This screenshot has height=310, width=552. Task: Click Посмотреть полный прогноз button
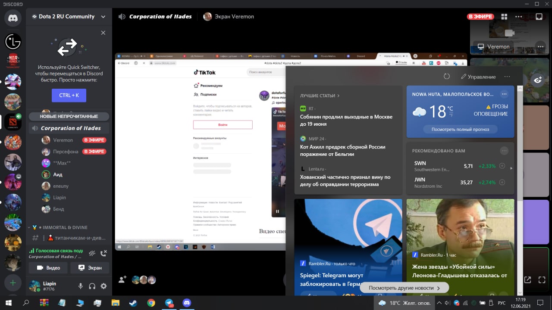460,129
